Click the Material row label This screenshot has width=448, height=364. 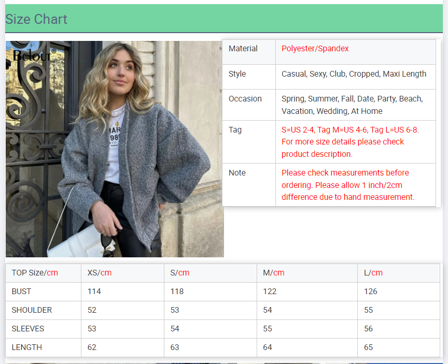[x=243, y=49]
